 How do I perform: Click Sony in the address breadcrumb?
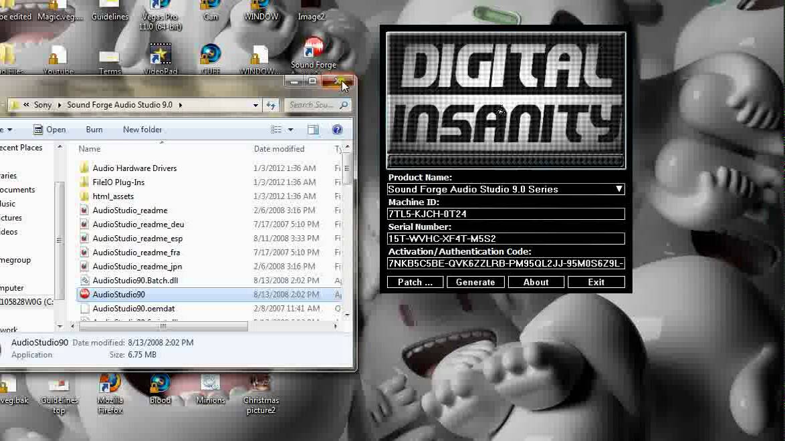click(43, 105)
